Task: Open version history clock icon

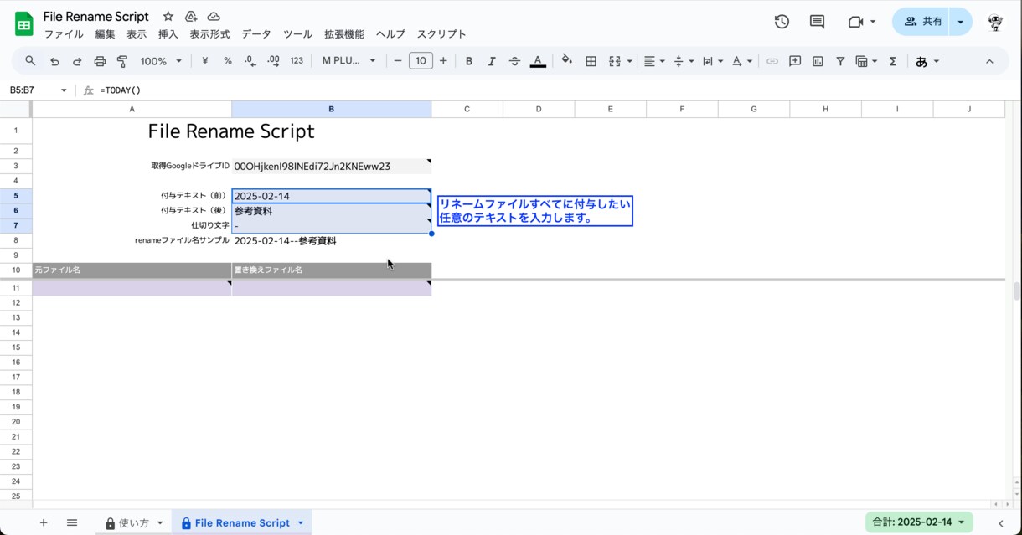Action: pos(782,22)
